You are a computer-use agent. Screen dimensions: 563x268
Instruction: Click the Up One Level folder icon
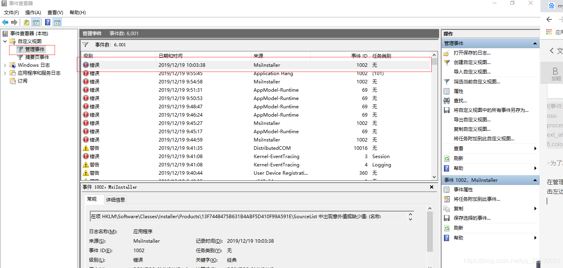tap(27, 23)
